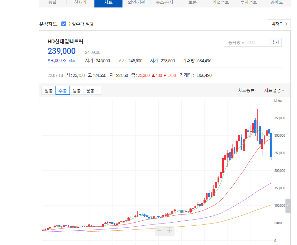Click the 빅차트 button
The height and width of the screenshot is (245, 297).
pyautogui.click(x=279, y=24)
